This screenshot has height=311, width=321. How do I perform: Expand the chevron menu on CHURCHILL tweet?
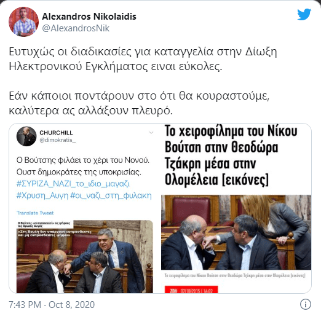coord(151,133)
